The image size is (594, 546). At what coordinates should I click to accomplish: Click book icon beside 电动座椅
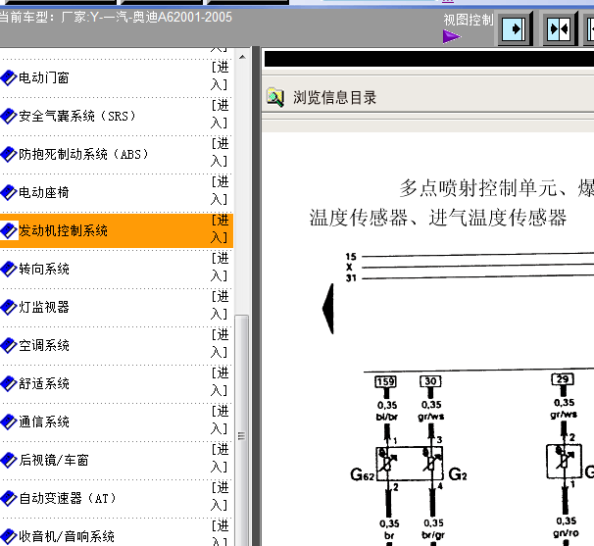[x=9, y=193]
